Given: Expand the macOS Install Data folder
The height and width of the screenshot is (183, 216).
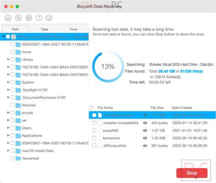Looking at the screenshot, I should pyautogui.click(x=8, y=151).
